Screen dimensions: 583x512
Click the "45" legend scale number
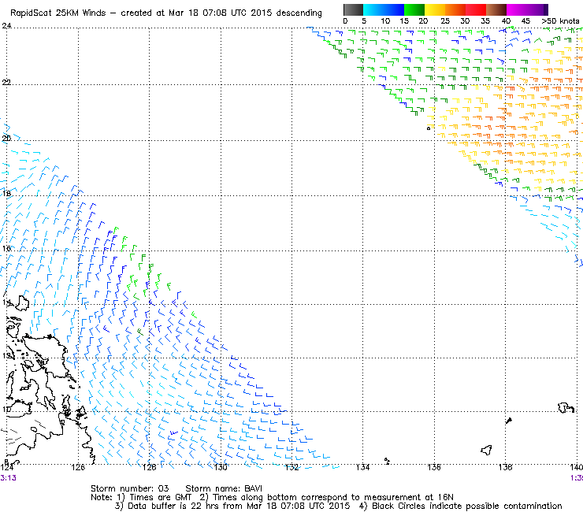click(x=525, y=21)
